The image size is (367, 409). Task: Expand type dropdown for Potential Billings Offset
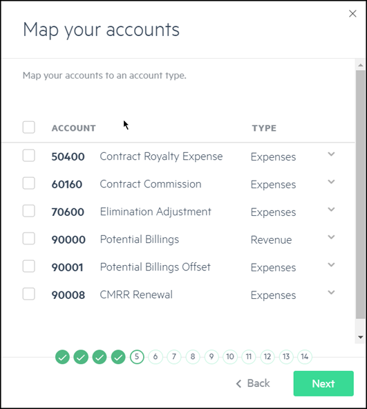pos(331,265)
